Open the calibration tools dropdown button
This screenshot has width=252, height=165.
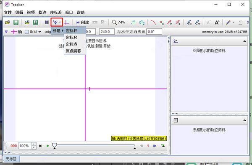point(57,22)
